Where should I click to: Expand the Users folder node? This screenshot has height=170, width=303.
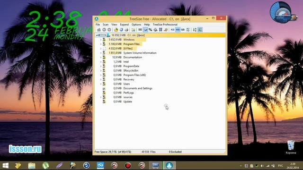(x=101, y=84)
